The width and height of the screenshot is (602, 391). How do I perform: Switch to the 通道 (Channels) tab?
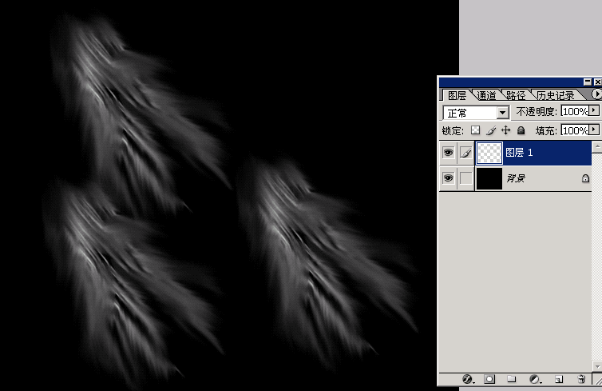point(486,95)
